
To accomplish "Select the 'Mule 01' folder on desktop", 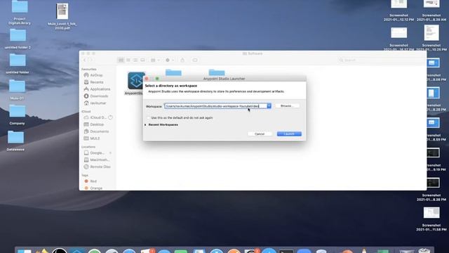I will click(17, 86).
